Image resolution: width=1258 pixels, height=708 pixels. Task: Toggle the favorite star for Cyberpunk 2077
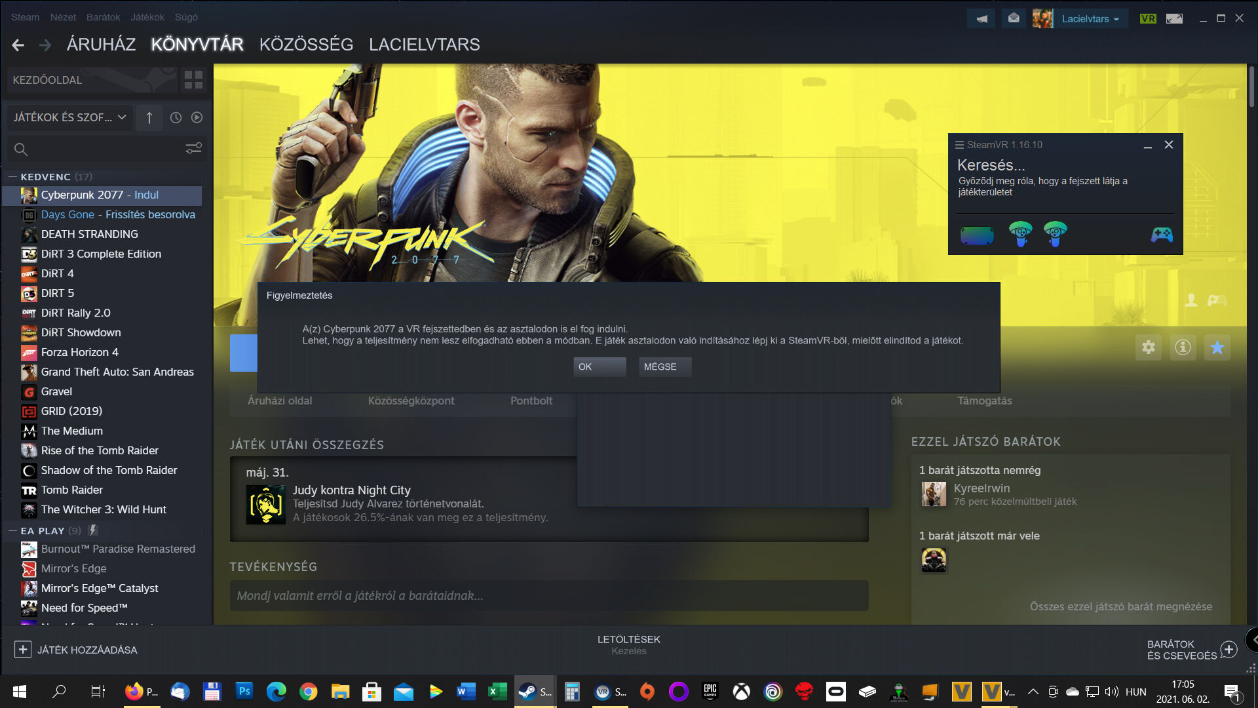(x=1217, y=347)
